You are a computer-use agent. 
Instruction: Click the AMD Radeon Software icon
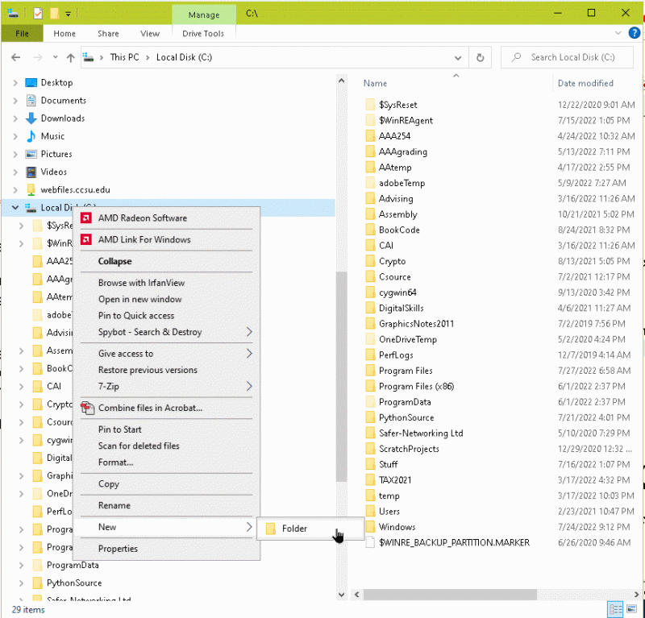click(x=86, y=218)
